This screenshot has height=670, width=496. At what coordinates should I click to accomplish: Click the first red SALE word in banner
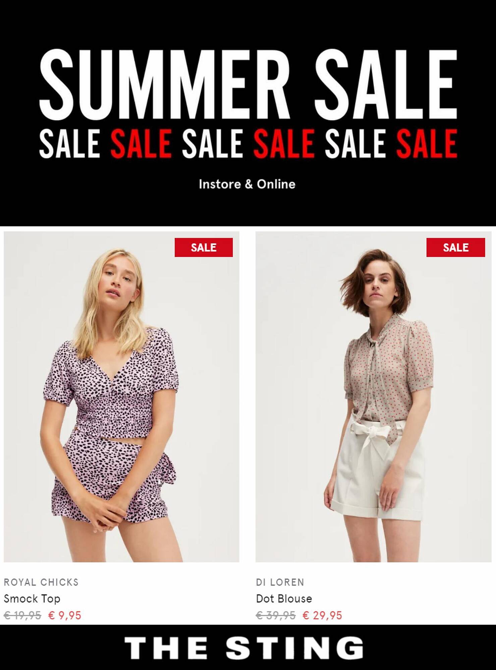141,143
